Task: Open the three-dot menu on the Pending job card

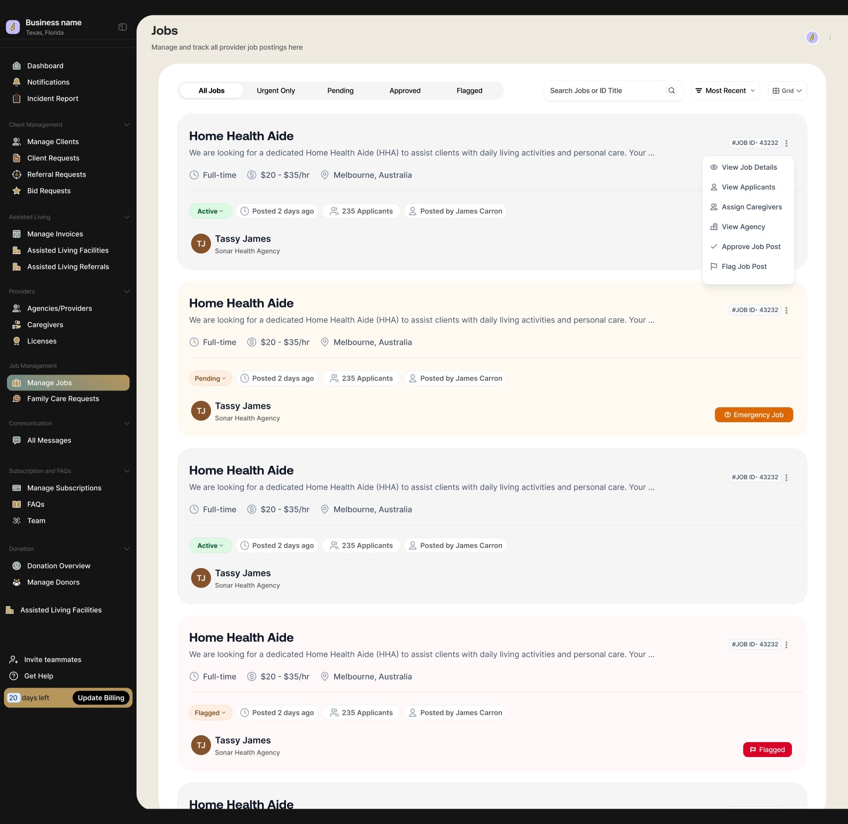Action: [x=786, y=311]
